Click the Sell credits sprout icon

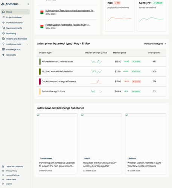point(3,55)
